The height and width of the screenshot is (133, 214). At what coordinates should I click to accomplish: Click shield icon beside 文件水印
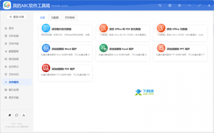(x=6, y=74)
